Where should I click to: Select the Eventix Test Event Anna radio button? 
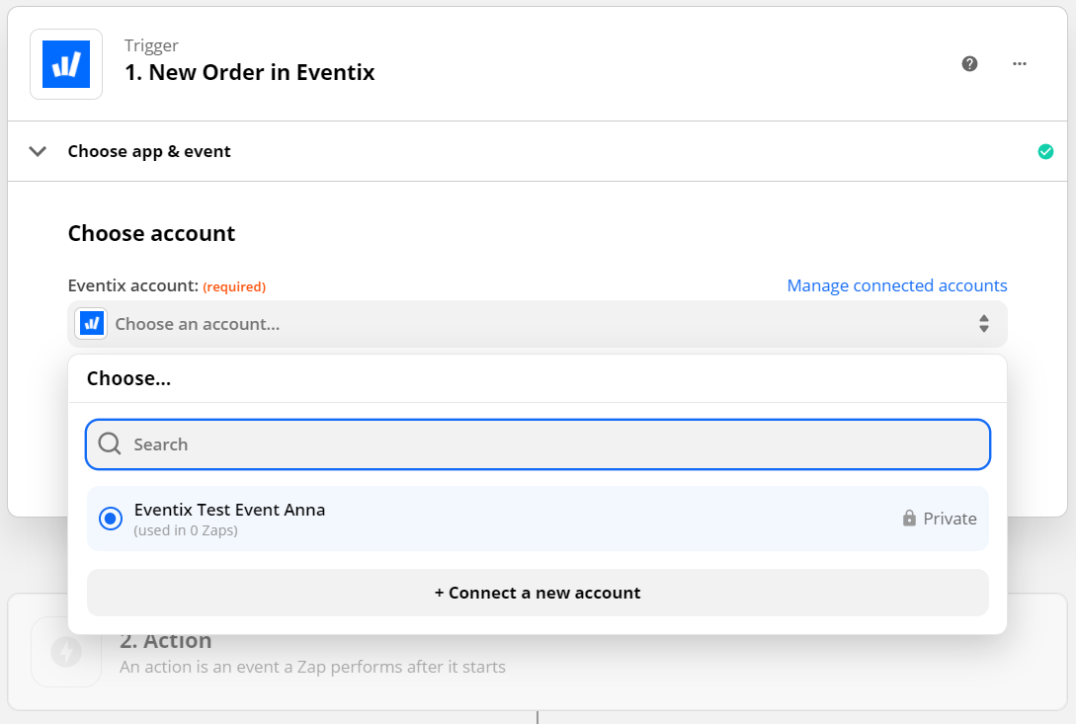coord(111,519)
